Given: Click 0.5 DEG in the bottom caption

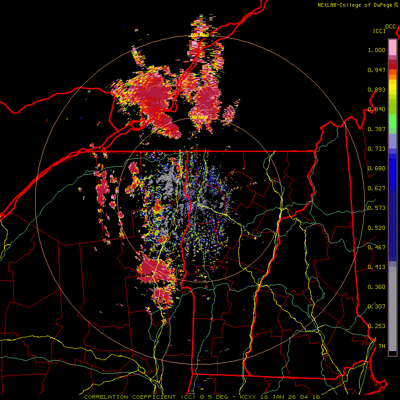Looking at the screenshot, I should [x=213, y=397].
